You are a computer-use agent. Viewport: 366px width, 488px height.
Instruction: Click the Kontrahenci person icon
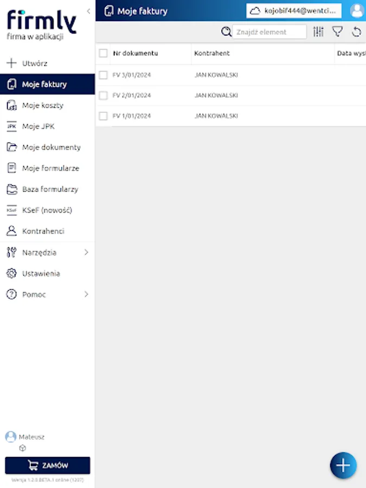coord(11,231)
